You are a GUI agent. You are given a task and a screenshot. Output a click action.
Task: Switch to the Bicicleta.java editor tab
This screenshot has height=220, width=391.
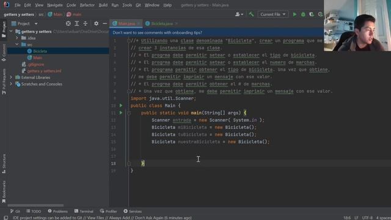(x=162, y=23)
